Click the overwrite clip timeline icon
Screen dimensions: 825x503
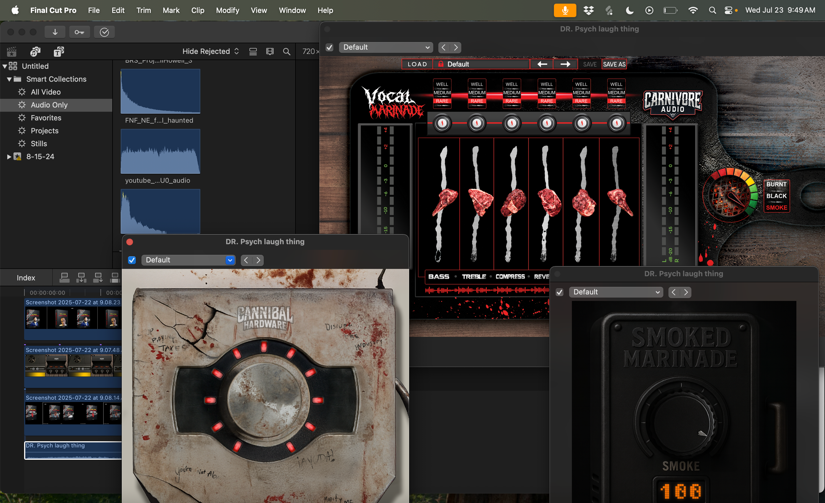(x=114, y=278)
